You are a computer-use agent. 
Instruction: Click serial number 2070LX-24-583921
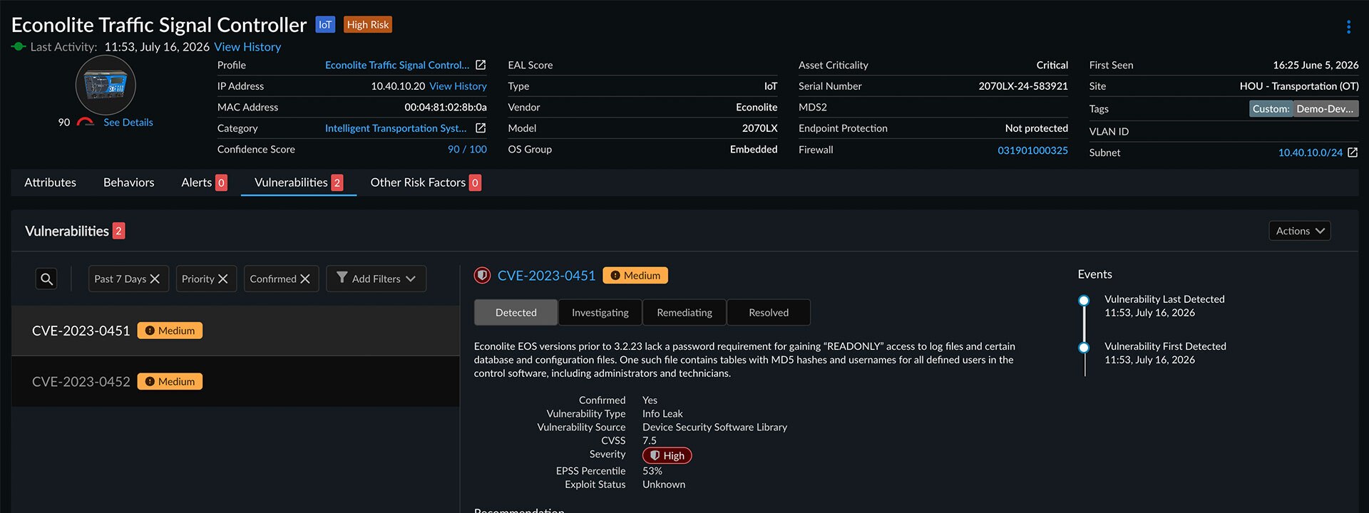coord(1023,86)
